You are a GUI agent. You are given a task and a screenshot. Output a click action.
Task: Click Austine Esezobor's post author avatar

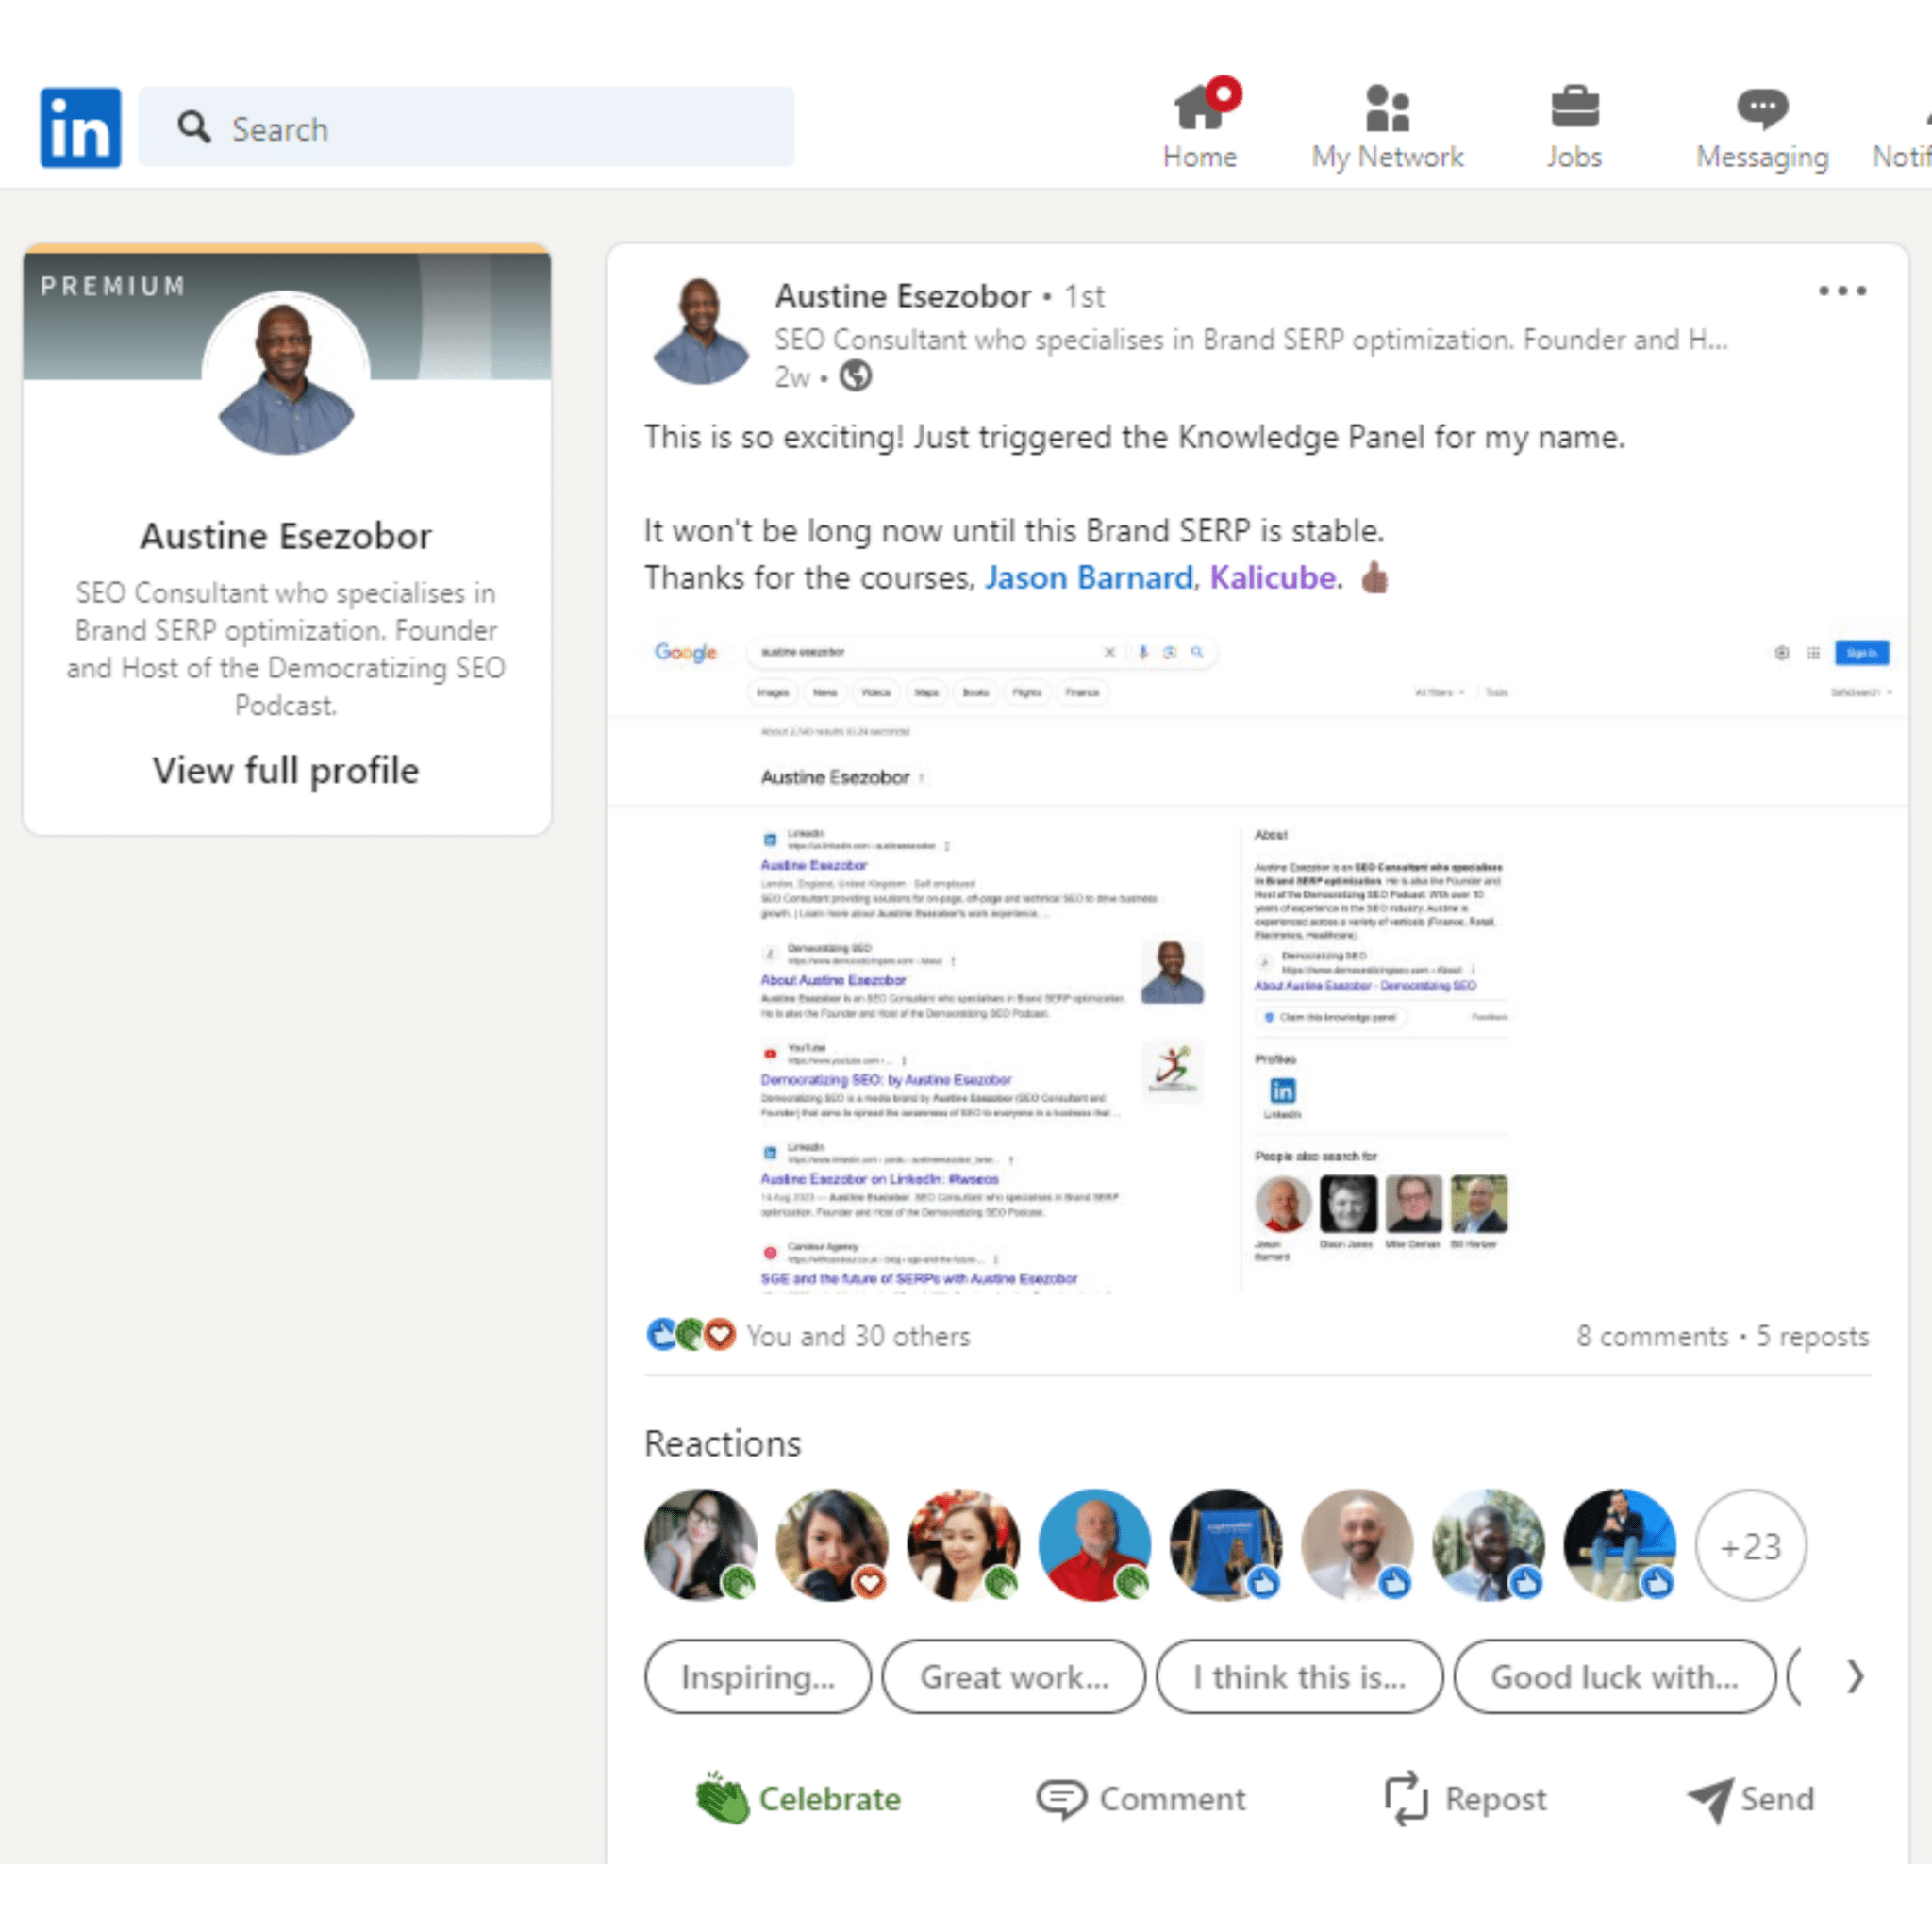(700, 330)
